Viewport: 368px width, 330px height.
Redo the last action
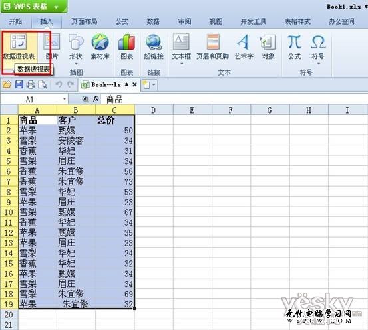tap(70, 84)
